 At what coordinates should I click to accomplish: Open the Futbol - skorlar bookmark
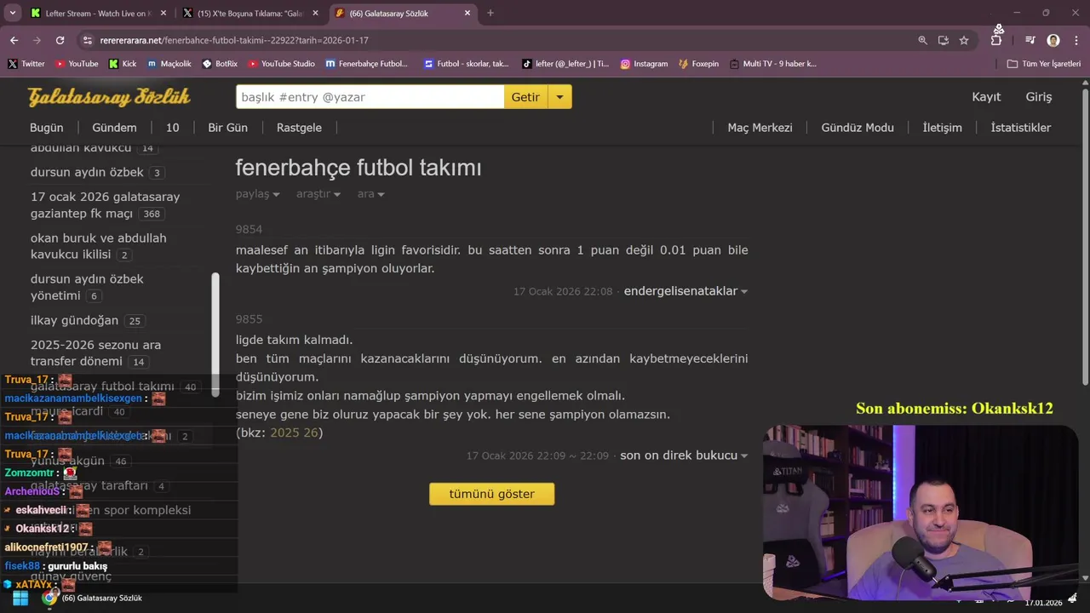467,64
